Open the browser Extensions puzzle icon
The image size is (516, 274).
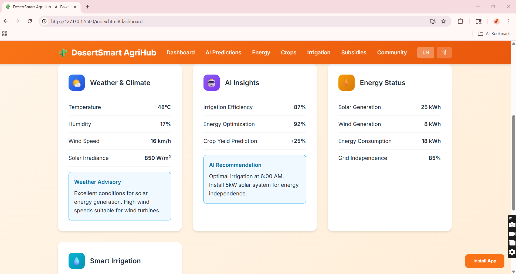pyautogui.click(x=460, y=21)
